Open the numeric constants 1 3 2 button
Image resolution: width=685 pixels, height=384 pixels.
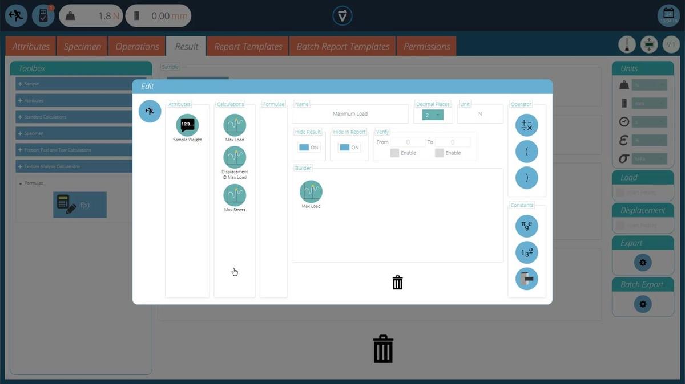pyautogui.click(x=526, y=252)
